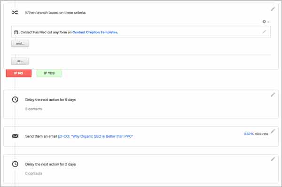The height and width of the screenshot is (187, 282).
Task: Click 'Contact has filled out any form' text
Action: pos(44,32)
